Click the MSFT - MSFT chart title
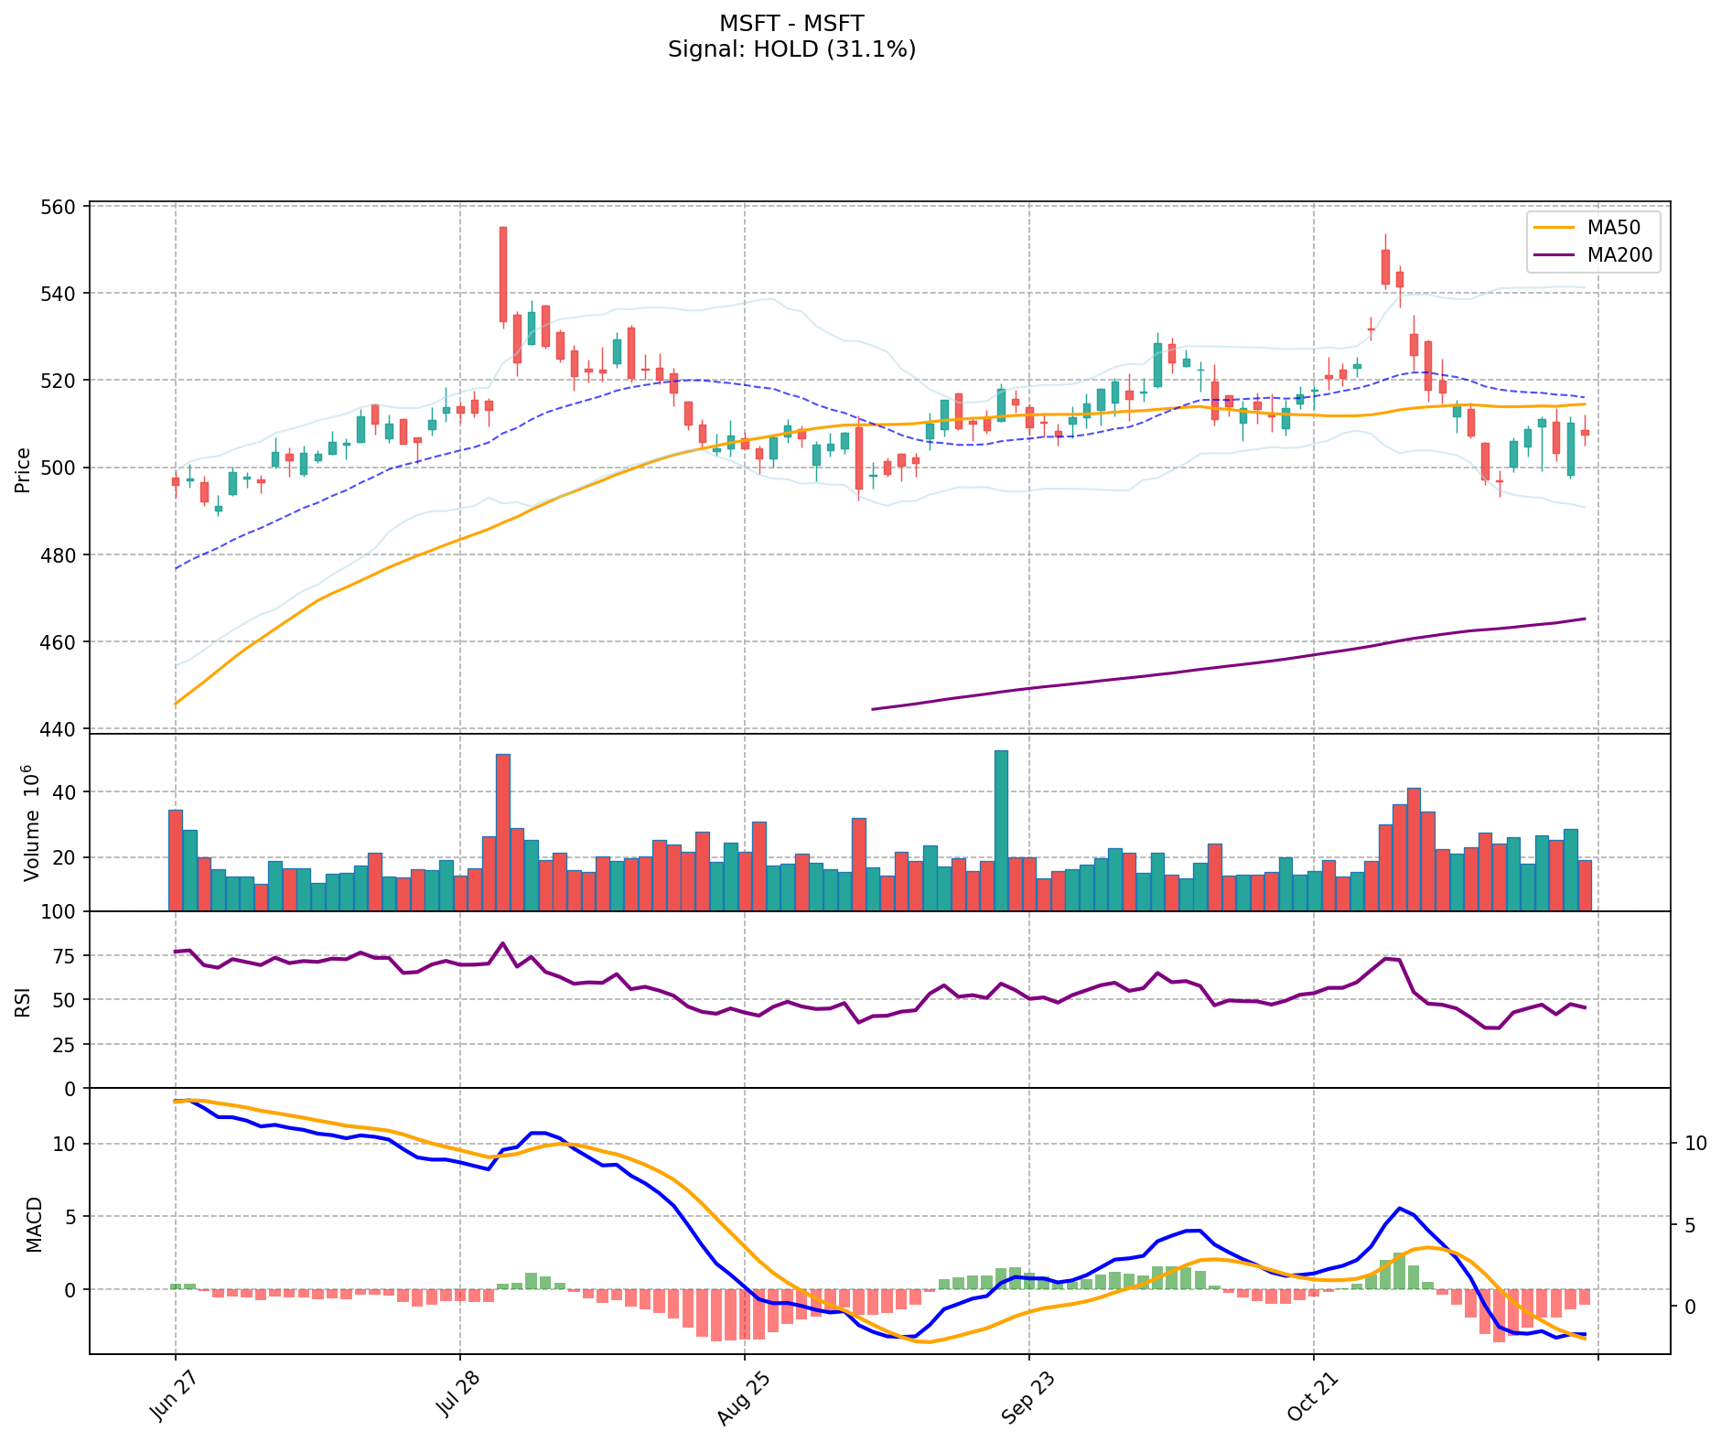 point(791,24)
